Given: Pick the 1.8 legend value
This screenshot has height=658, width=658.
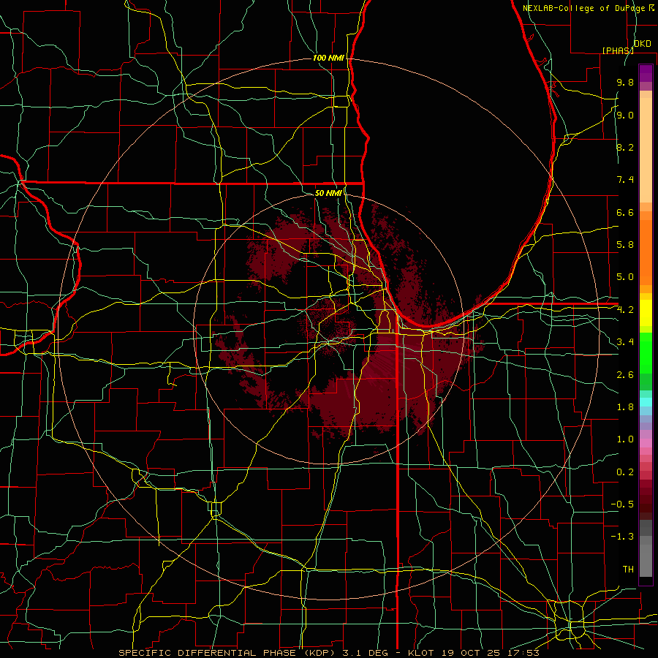Looking at the screenshot, I should [x=625, y=407].
